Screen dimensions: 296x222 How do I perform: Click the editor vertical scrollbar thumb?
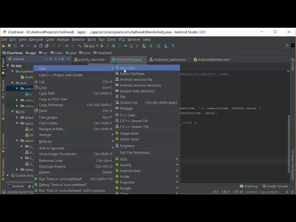tap(289, 144)
